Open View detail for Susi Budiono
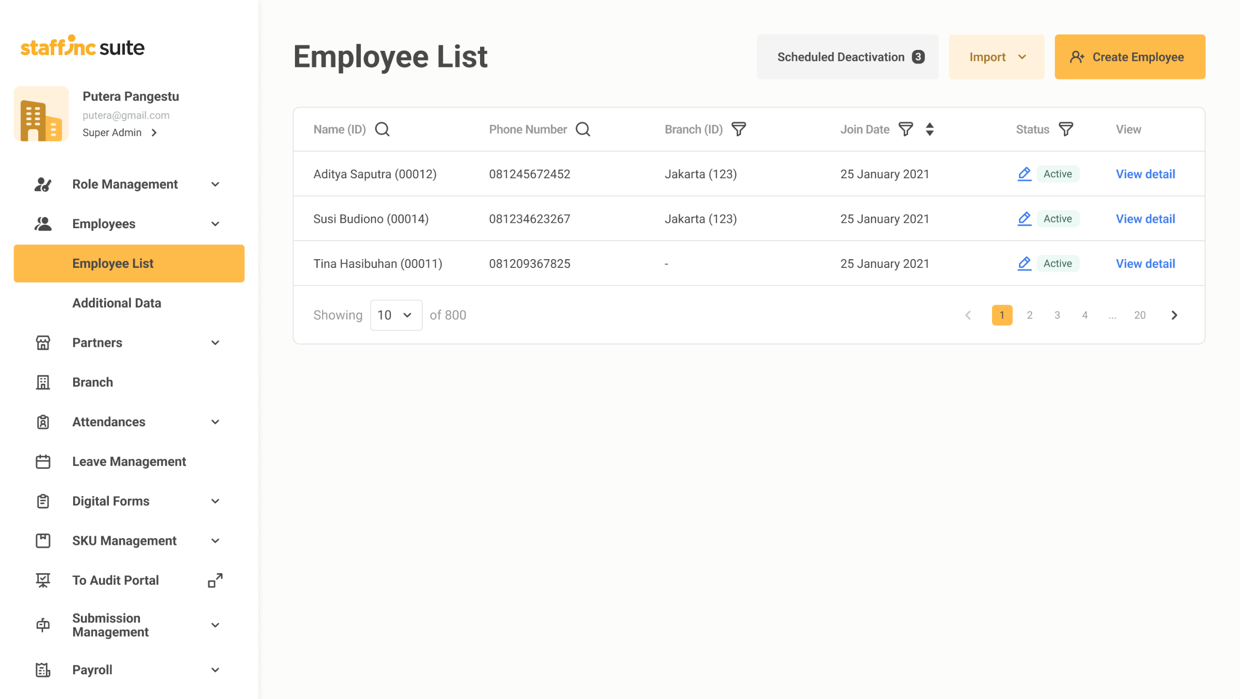The image size is (1240, 699). click(x=1145, y=219)
